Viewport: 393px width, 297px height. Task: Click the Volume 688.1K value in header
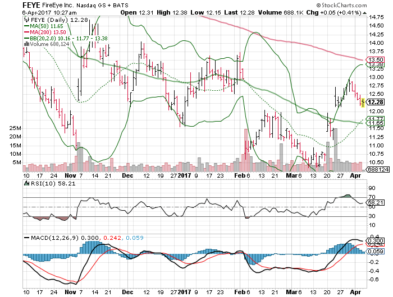[x=281, y=12]
